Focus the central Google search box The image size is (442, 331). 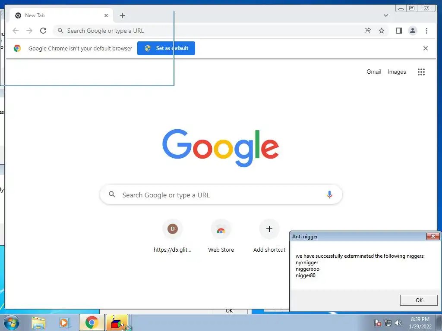click(221, 194)
